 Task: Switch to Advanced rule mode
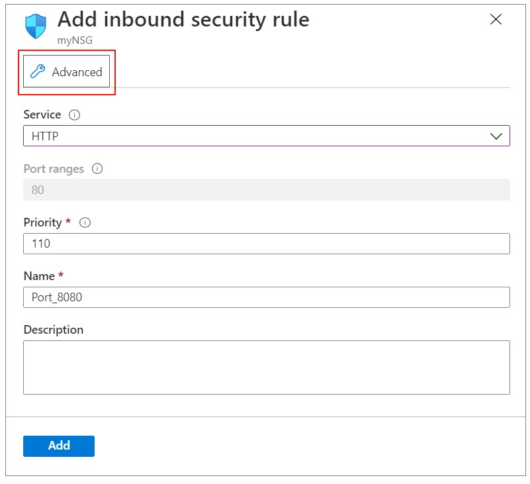point(67,72)
